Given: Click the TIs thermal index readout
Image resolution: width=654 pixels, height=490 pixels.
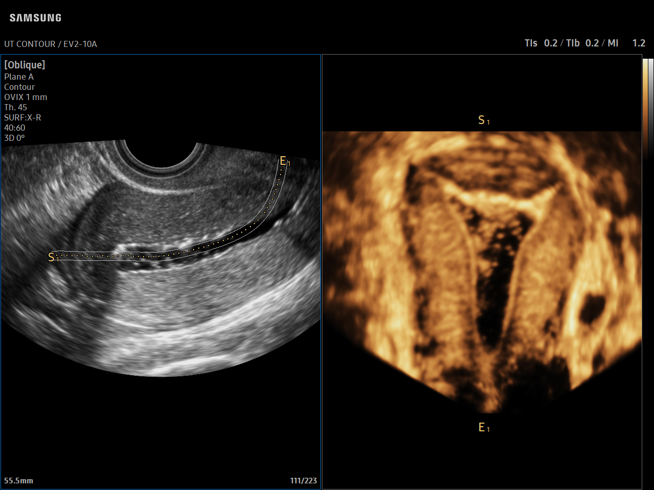Looking at the screenshot, I should [541, 43].
